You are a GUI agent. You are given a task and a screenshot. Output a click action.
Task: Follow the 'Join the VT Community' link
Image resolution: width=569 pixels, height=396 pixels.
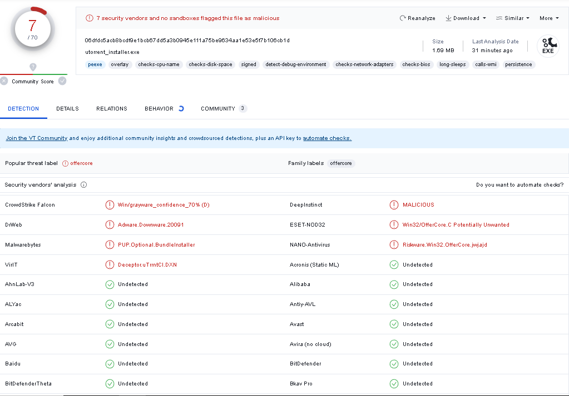[37, 138]
